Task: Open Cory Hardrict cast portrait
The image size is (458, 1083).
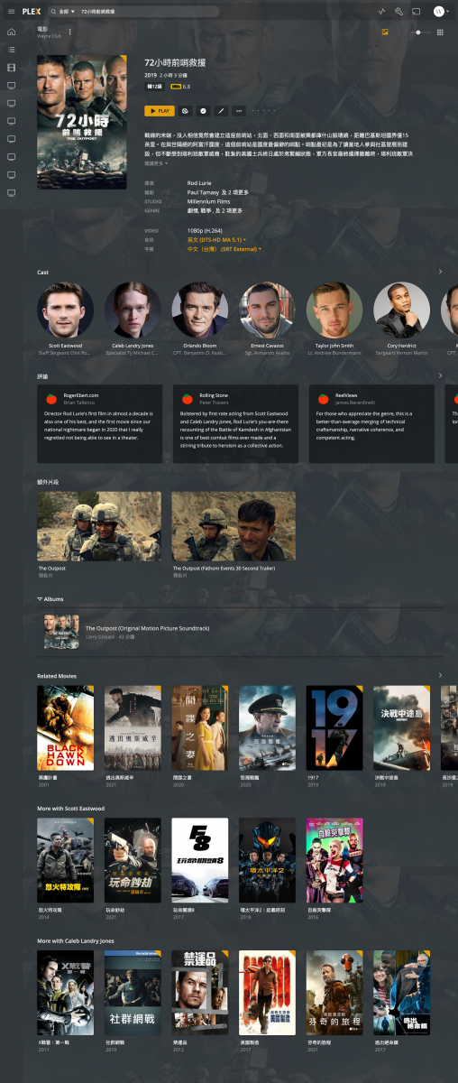Action: pyautogui.click(x=402, y=310)
